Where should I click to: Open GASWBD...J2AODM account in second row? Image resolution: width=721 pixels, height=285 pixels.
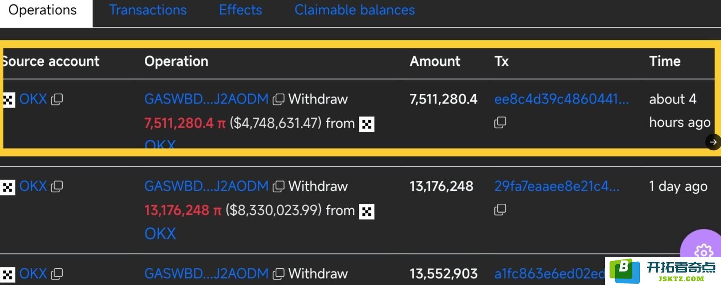(x=207, y=187)
